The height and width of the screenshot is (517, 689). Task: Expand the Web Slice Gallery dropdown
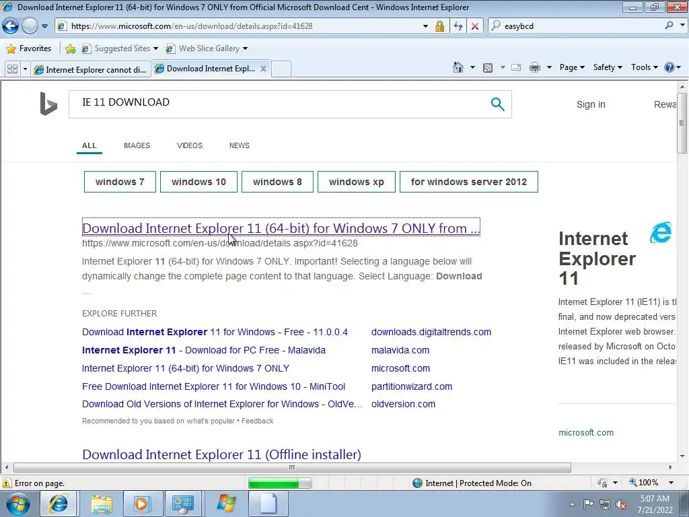[x=245, y=48]
